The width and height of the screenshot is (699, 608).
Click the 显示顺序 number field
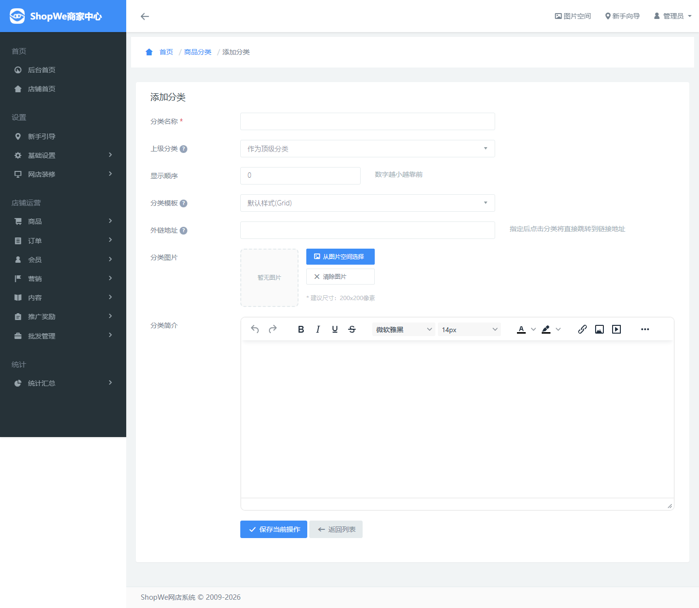pyautogui.click(x=300, y=176)
